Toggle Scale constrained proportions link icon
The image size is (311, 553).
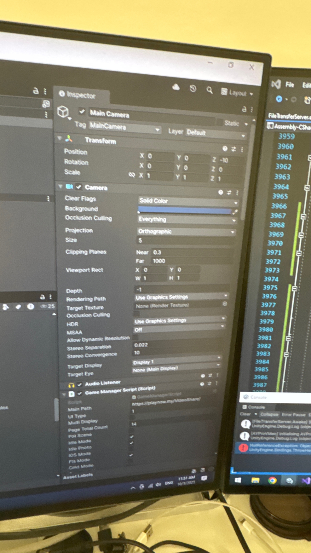click(132, 175)
